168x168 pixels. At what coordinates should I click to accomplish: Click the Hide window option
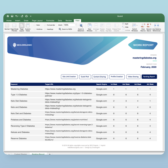pos(125,27)
